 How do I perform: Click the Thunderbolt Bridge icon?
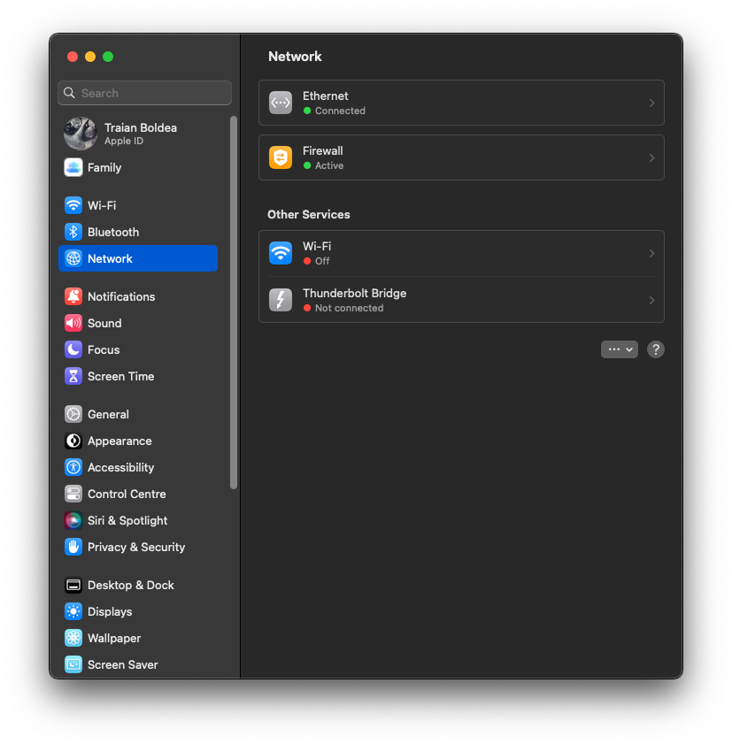pos(281,300)
